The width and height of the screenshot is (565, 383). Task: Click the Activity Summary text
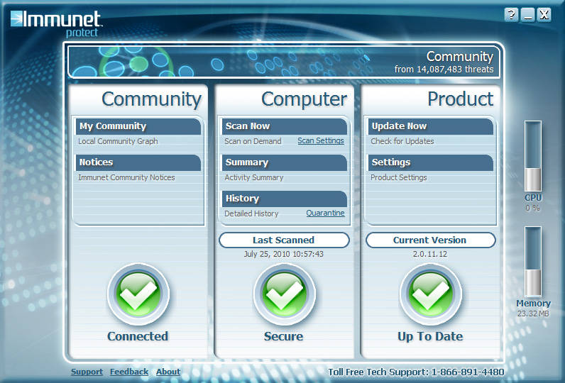pos(254,177)
